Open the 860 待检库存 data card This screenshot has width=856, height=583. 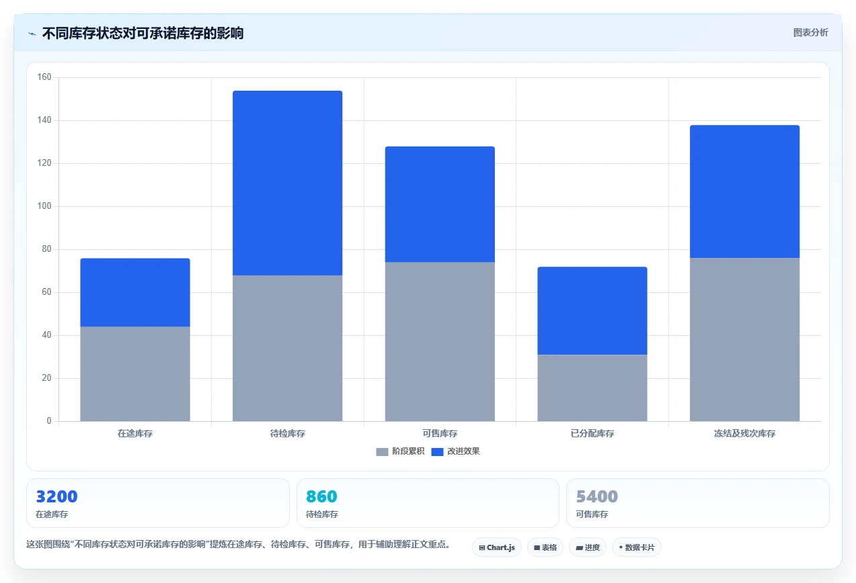(x=428, y=503)
